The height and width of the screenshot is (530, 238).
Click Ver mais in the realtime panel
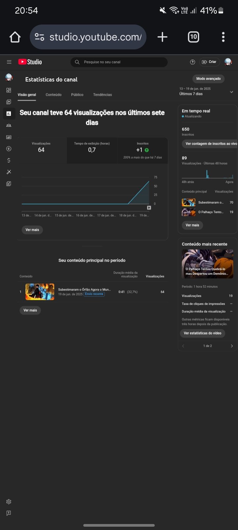(x=192, y=225)
